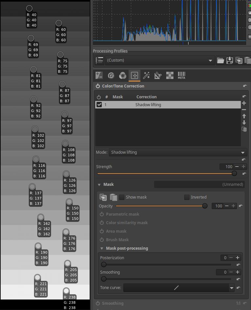Viewport: 251px width, 310px height.
Task: Save the current processing profile
Action: coord(230,60)
